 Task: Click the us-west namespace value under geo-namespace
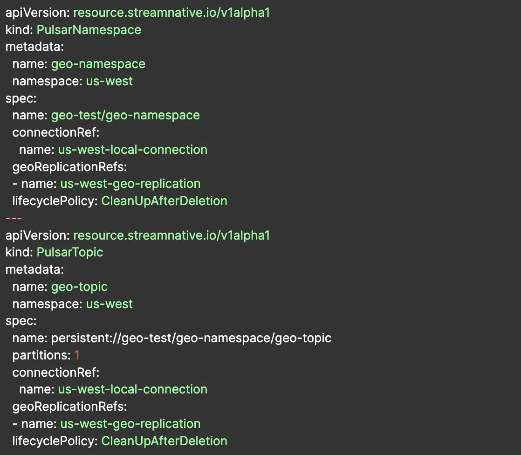click(x=110, y=81)
